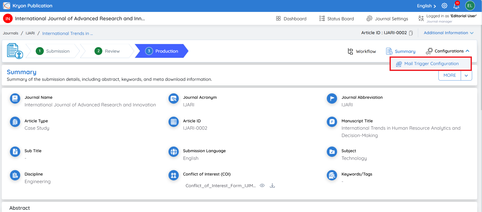
Task: Open the Summary view
Action: [400, 51]
